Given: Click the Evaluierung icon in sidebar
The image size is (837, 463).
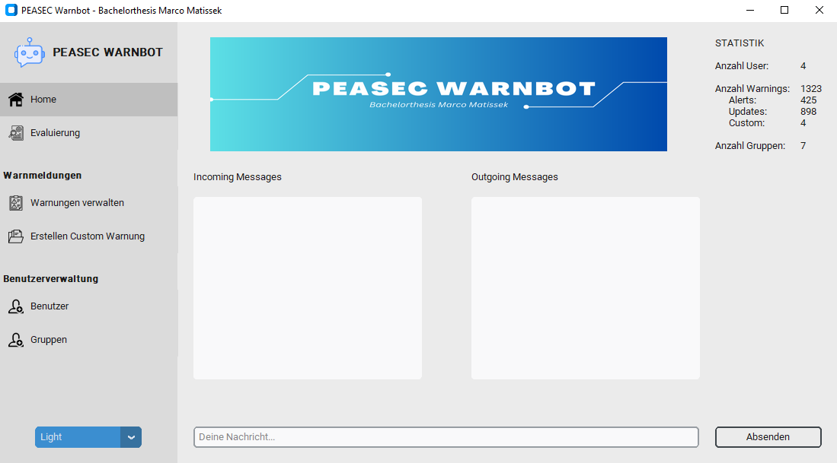Looking at the screenshot, I should (x=16, y=133).
